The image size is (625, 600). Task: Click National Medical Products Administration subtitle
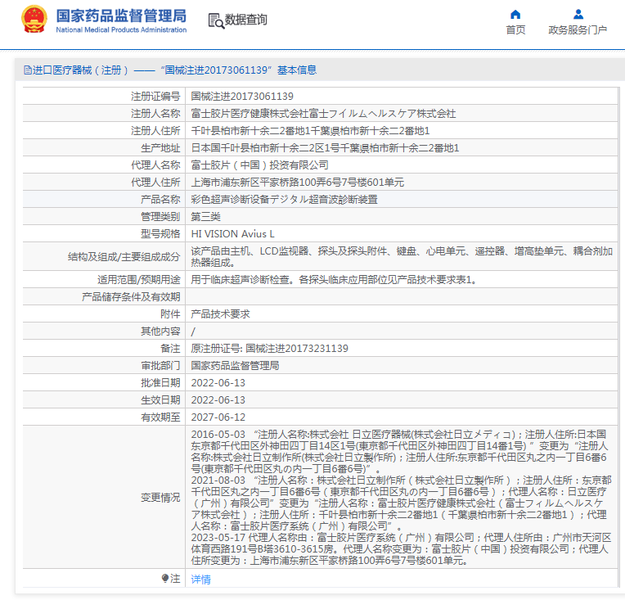121,30
